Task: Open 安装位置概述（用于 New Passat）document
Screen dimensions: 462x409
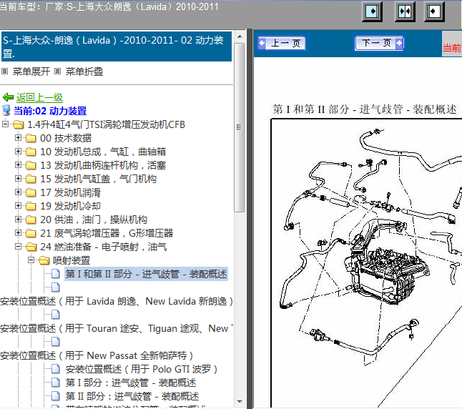Action: pyautogui.click(x=97, y=355)
